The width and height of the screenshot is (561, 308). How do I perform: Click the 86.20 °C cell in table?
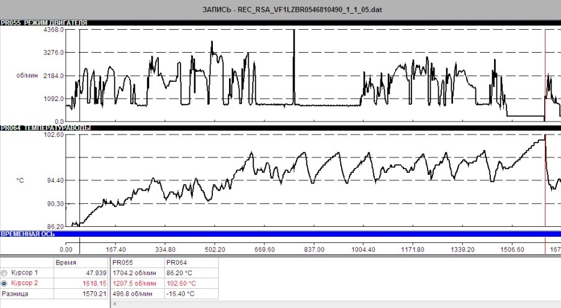(191, 273)
